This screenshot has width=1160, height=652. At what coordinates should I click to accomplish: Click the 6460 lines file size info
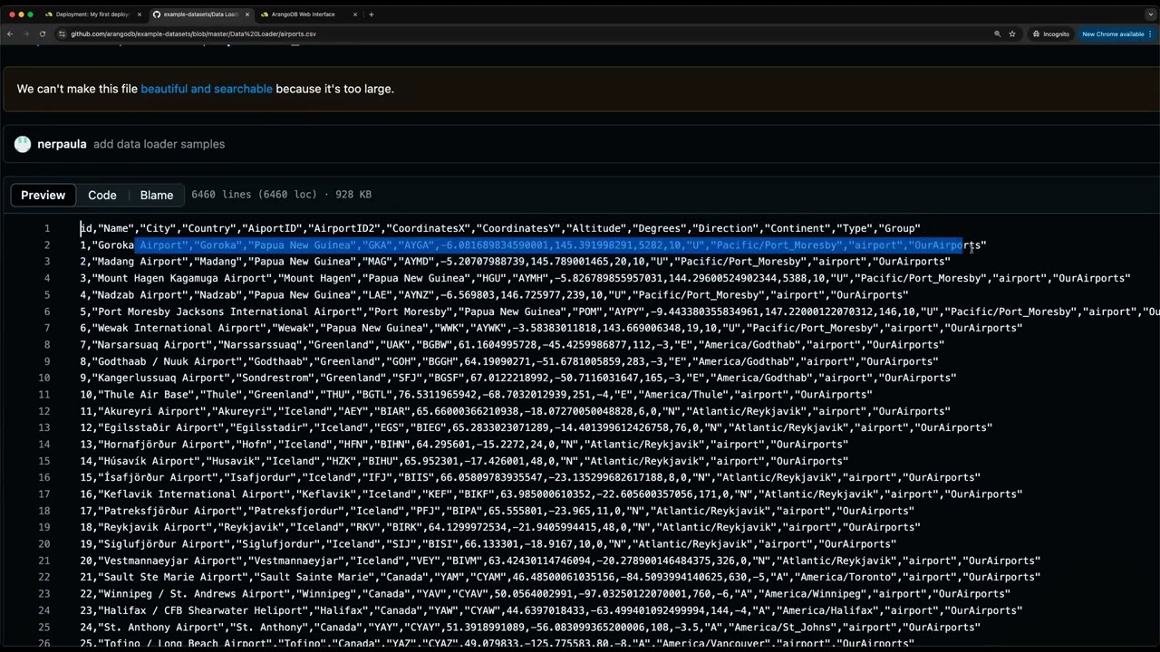(282, 195)
